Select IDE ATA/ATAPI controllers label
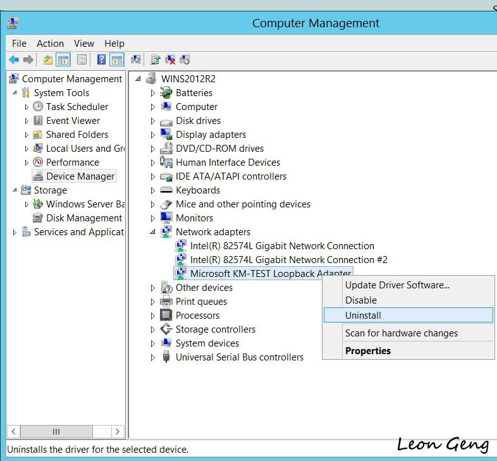 pyautogui.click(x=231, y=176)
